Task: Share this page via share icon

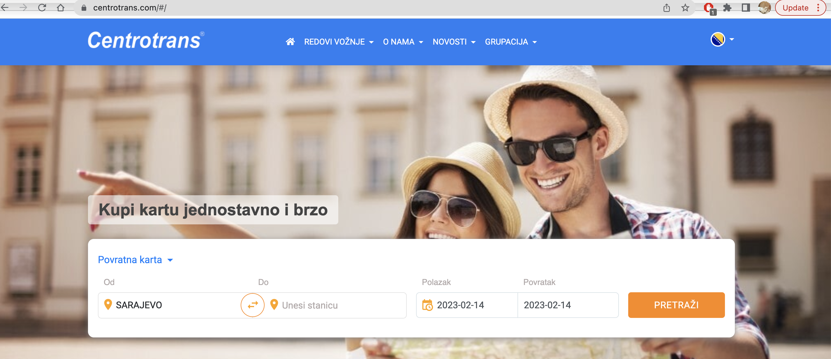Action: pos(666,8)
